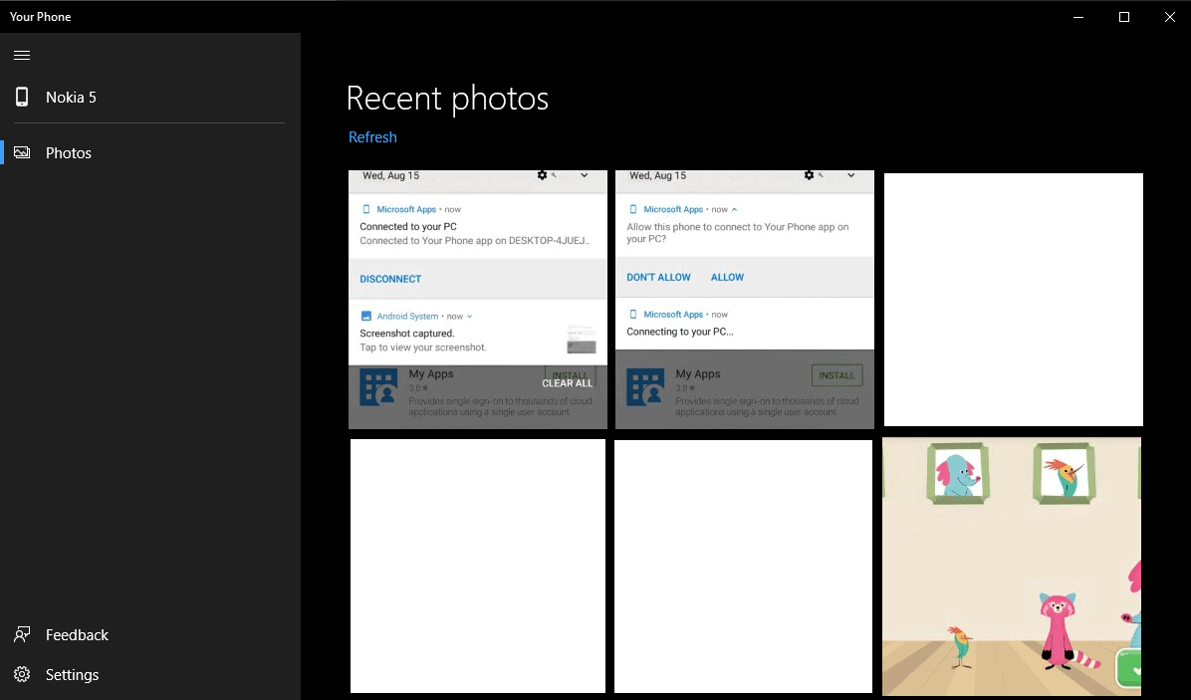Click the Settings gear icon
This screenshot has width=1191, height=700.
(x=22, y=674)
